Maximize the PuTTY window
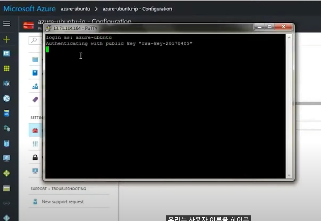 point(270,27)
